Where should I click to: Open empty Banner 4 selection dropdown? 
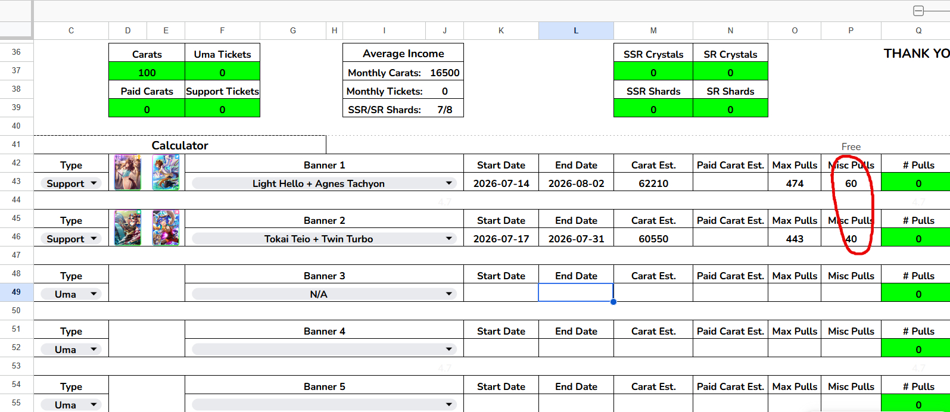pos(324,349)
